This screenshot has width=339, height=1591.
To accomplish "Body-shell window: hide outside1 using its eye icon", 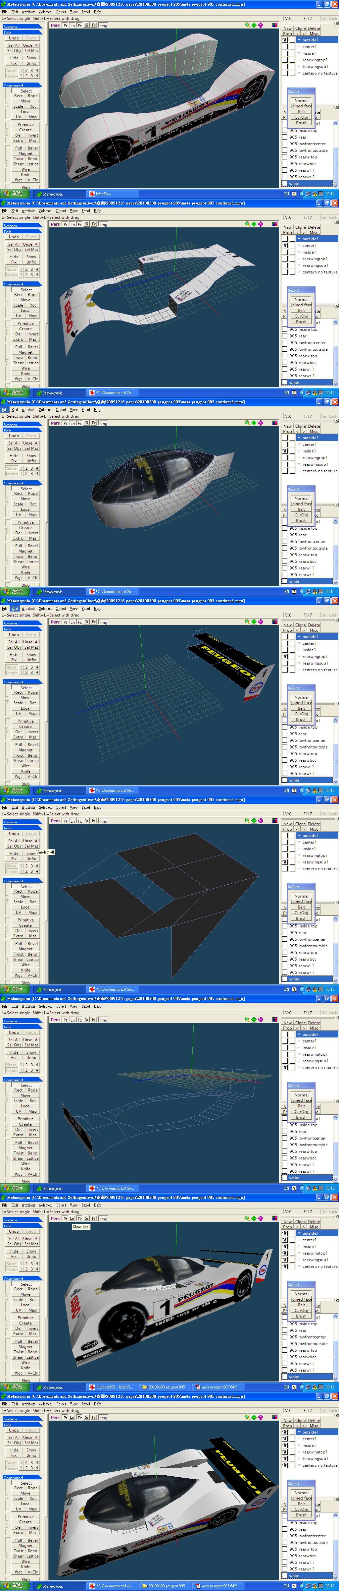I will [x=285, y=39].
